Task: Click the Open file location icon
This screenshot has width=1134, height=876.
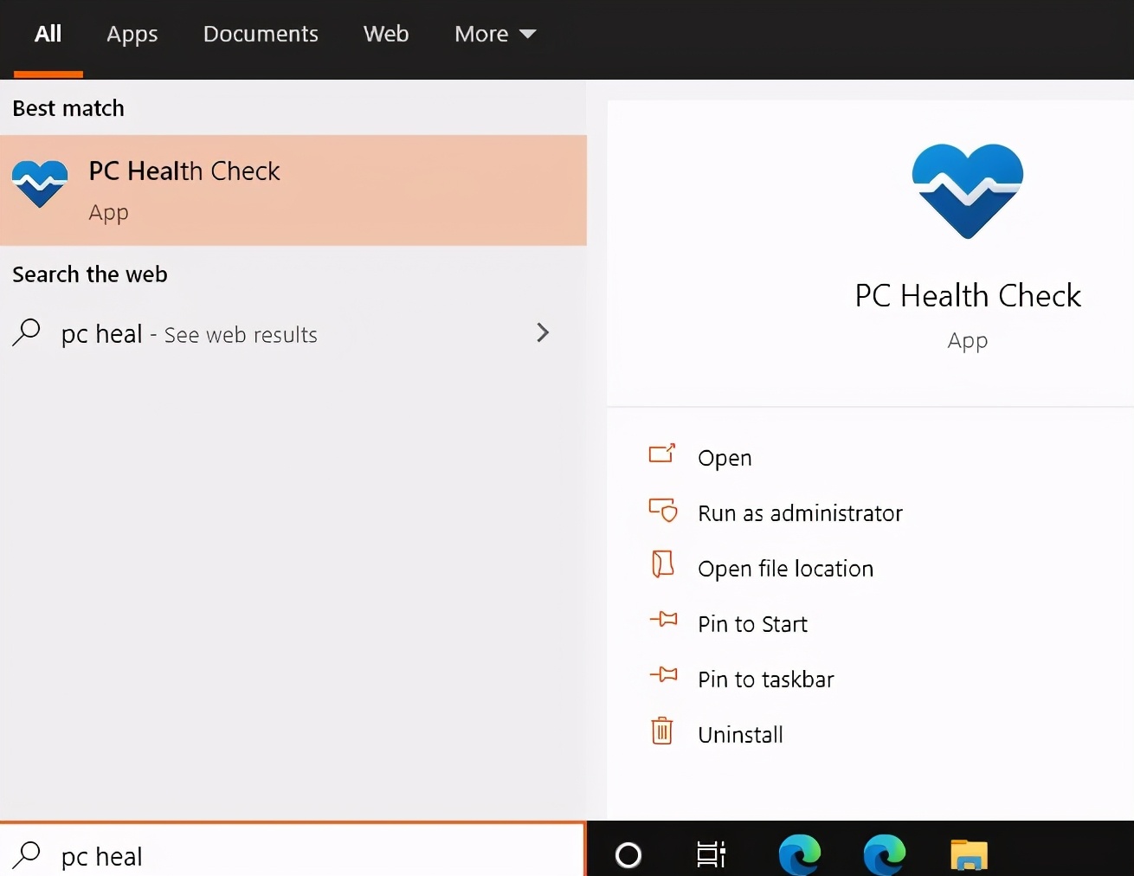Action: pyautogui.click(x=662, y=564)
